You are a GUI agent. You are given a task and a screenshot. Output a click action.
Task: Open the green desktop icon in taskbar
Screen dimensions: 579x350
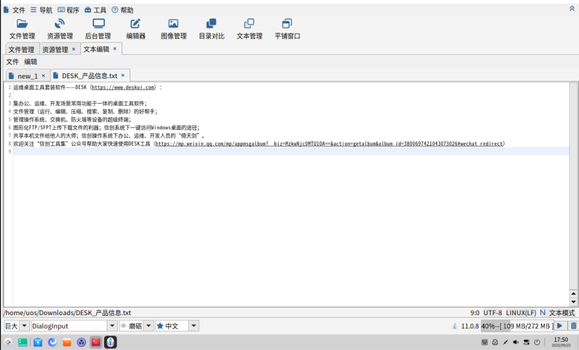[x=23, y=342]
